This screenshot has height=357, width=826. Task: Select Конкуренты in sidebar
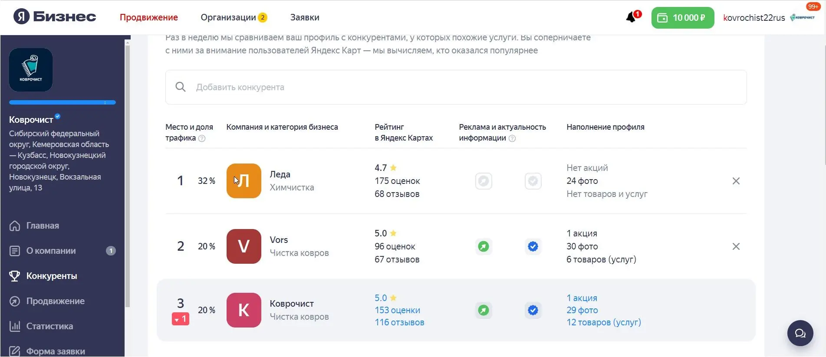pos(52,276)
